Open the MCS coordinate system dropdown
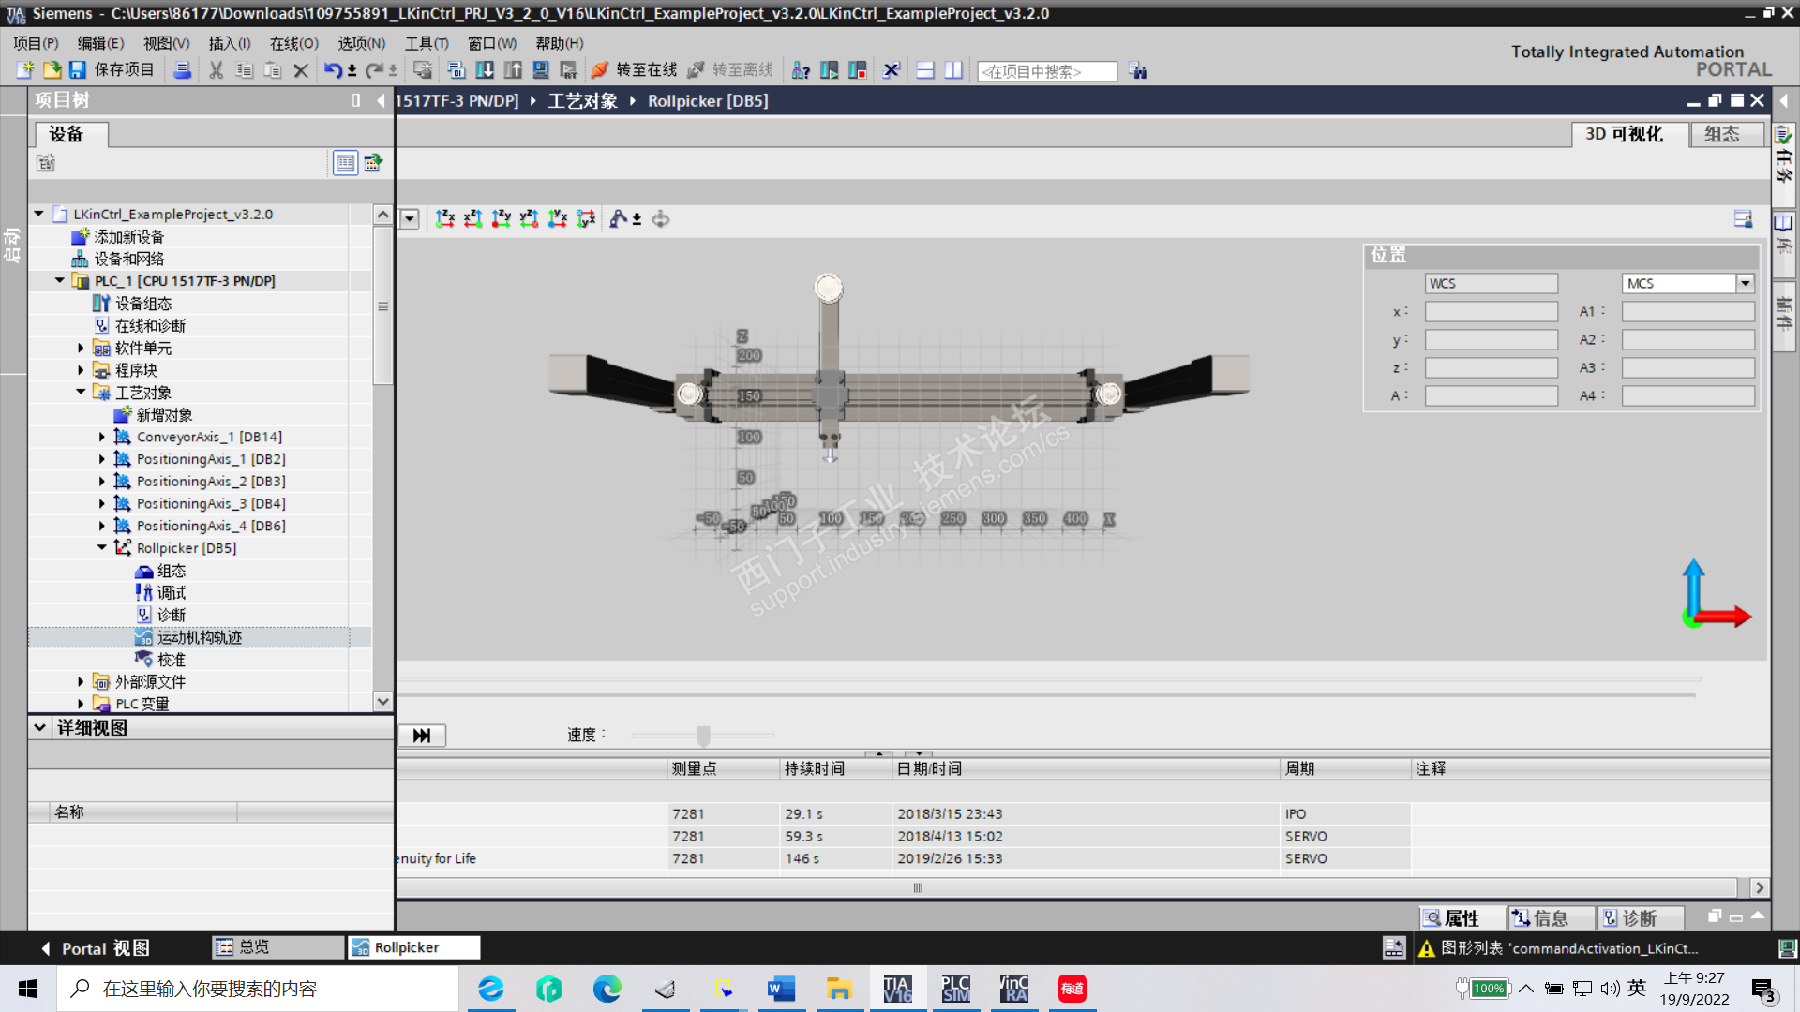1800x1012 pixels. pyautogui.click(x=1745, y=283)
